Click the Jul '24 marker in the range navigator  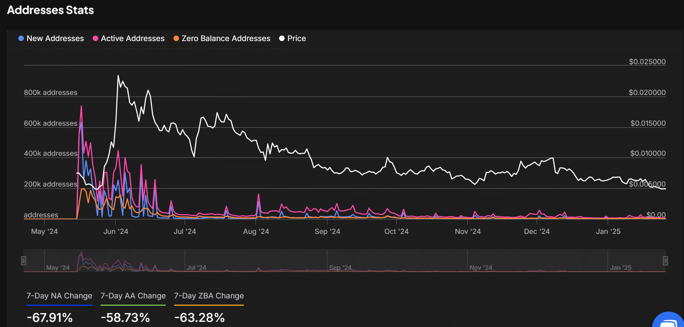(196, 268)
